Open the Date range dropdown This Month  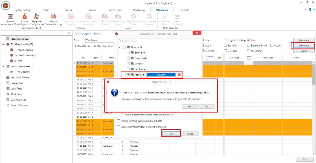[100, 41]
